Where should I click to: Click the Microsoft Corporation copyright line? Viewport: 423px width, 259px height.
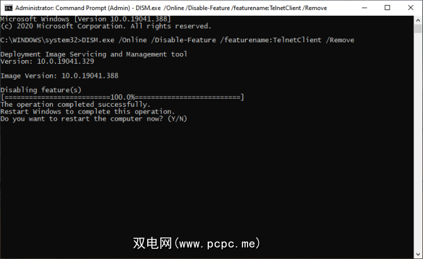coord(106,26)
